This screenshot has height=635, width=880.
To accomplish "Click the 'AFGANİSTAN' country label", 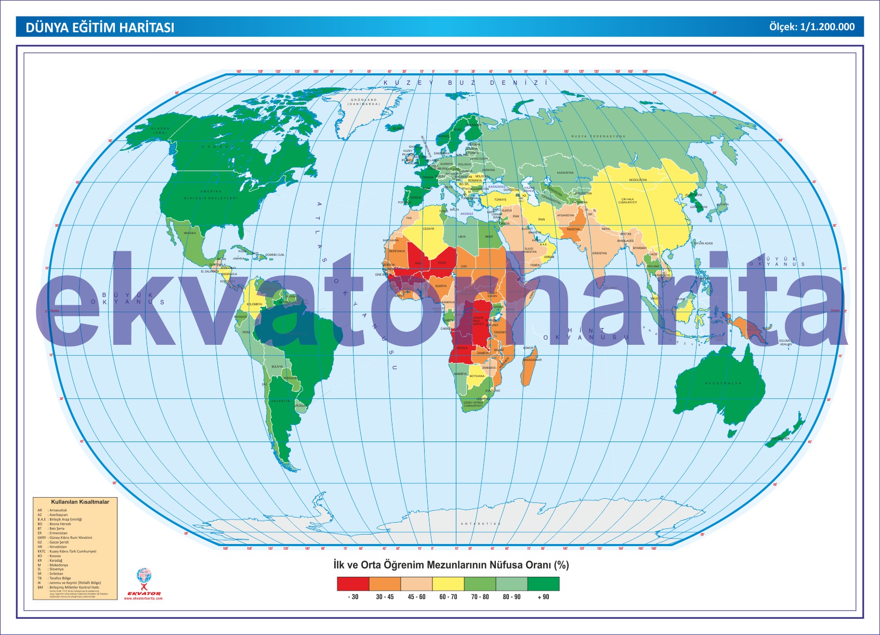I will tap(566, 215).
